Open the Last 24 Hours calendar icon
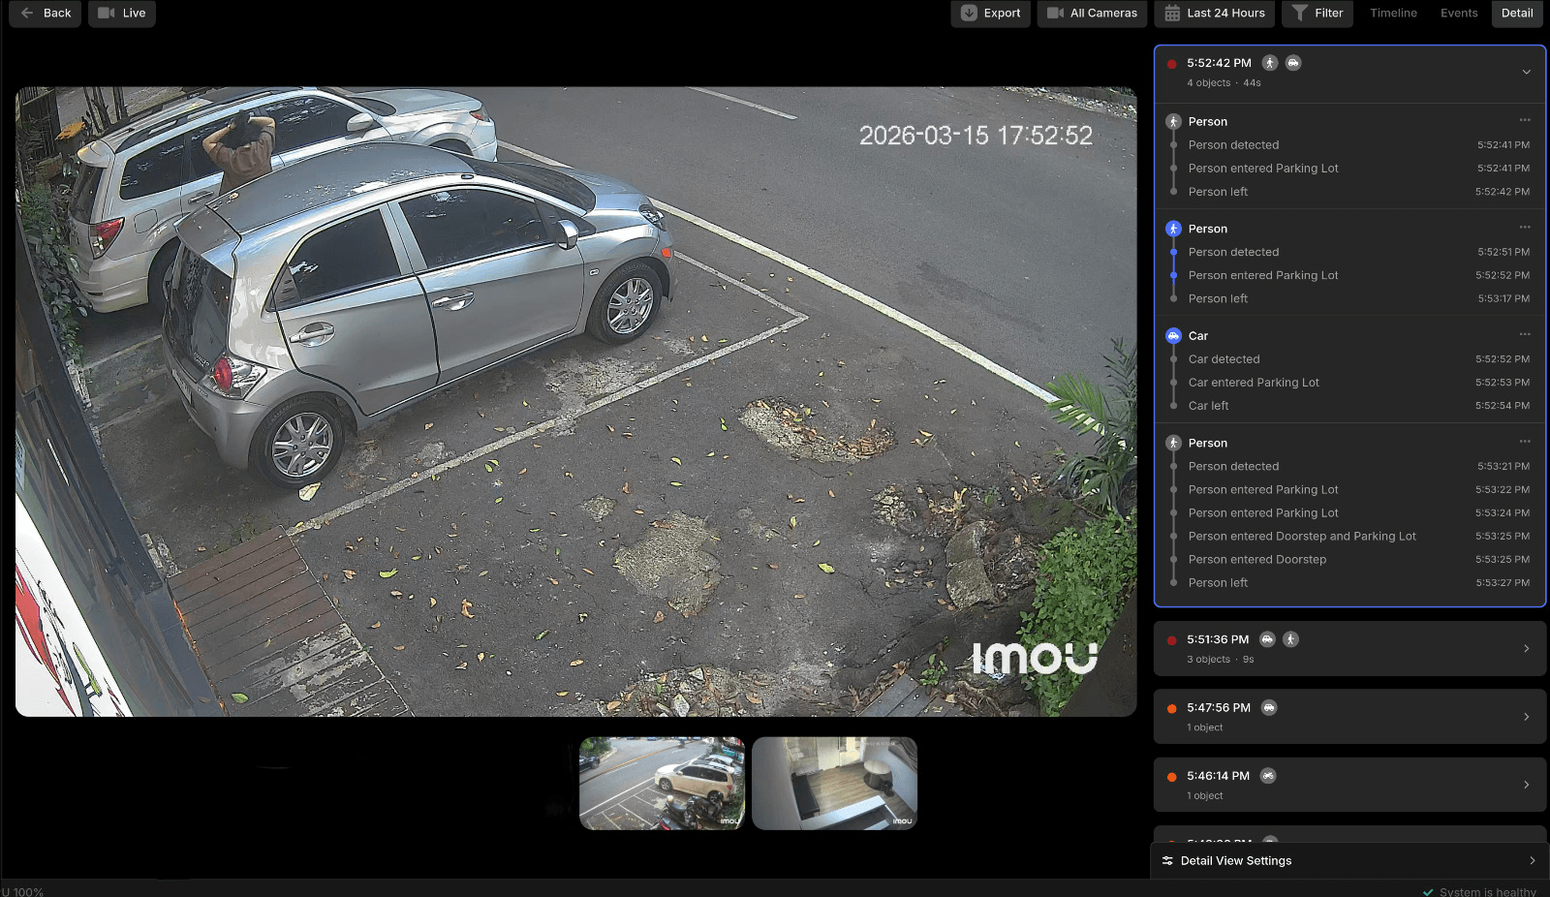This screenshot has height=897, width=1550. pos(1172,14)
